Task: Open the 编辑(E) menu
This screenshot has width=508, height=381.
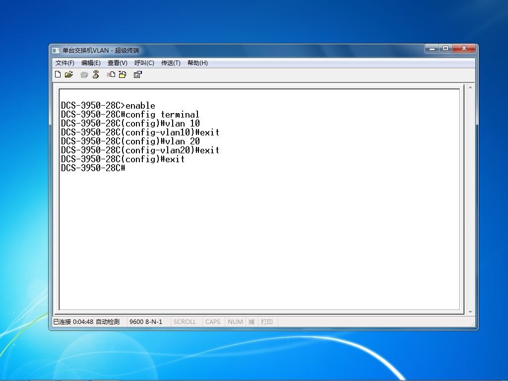Action: click(91, 63)
